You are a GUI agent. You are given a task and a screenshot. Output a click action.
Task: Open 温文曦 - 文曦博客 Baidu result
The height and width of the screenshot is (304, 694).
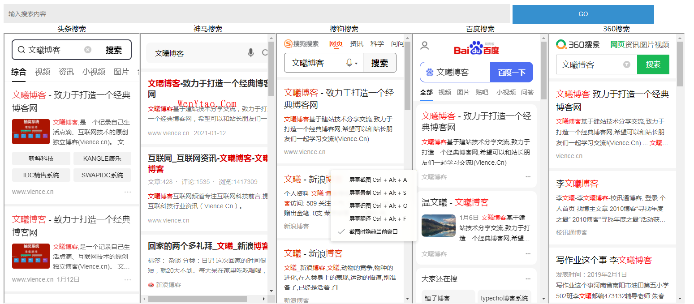click(x=455, y=202)
